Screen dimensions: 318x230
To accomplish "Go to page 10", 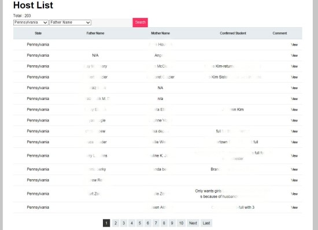I will (x=181, y=223).
